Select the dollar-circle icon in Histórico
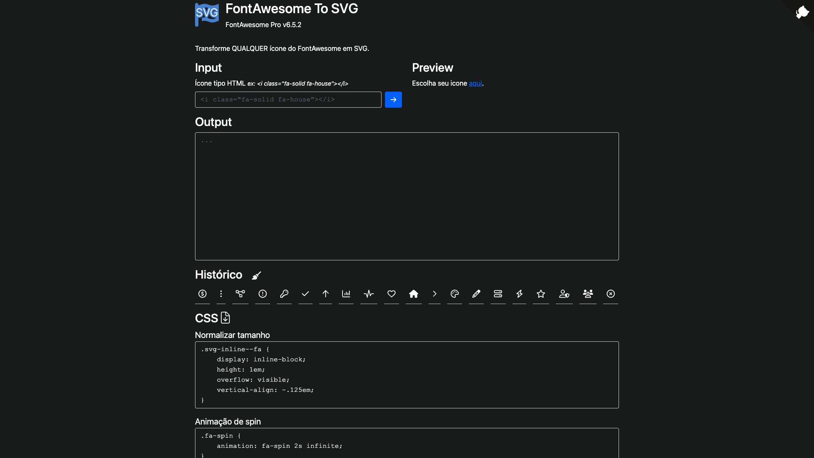The width and height of the screenshot is (814, 458). 202,294
